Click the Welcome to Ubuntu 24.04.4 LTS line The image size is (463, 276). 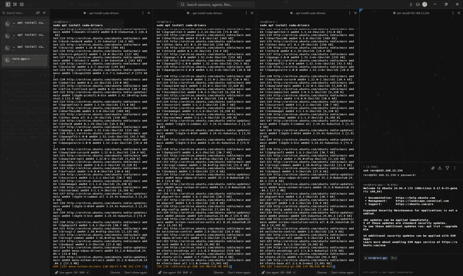410,189
